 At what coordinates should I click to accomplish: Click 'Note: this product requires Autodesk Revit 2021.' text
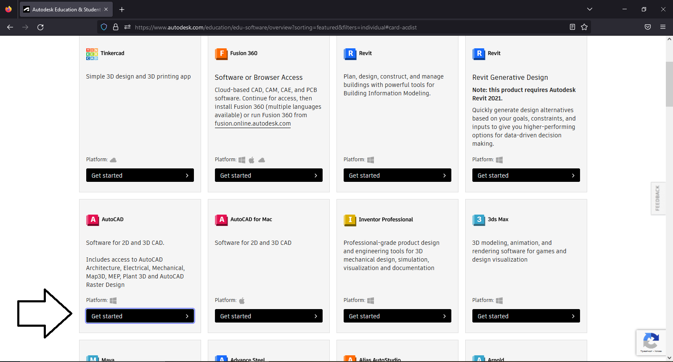tap(524, 94)
